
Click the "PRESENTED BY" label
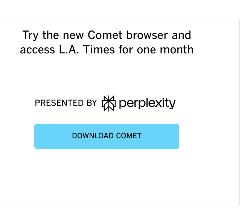66,103
